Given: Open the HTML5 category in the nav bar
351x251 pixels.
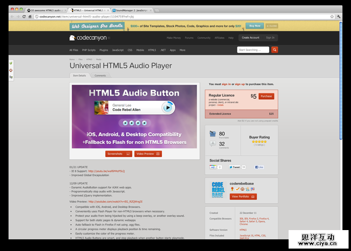Looking at the screenshot, I should pyautogui.click(x=152, y=50).
